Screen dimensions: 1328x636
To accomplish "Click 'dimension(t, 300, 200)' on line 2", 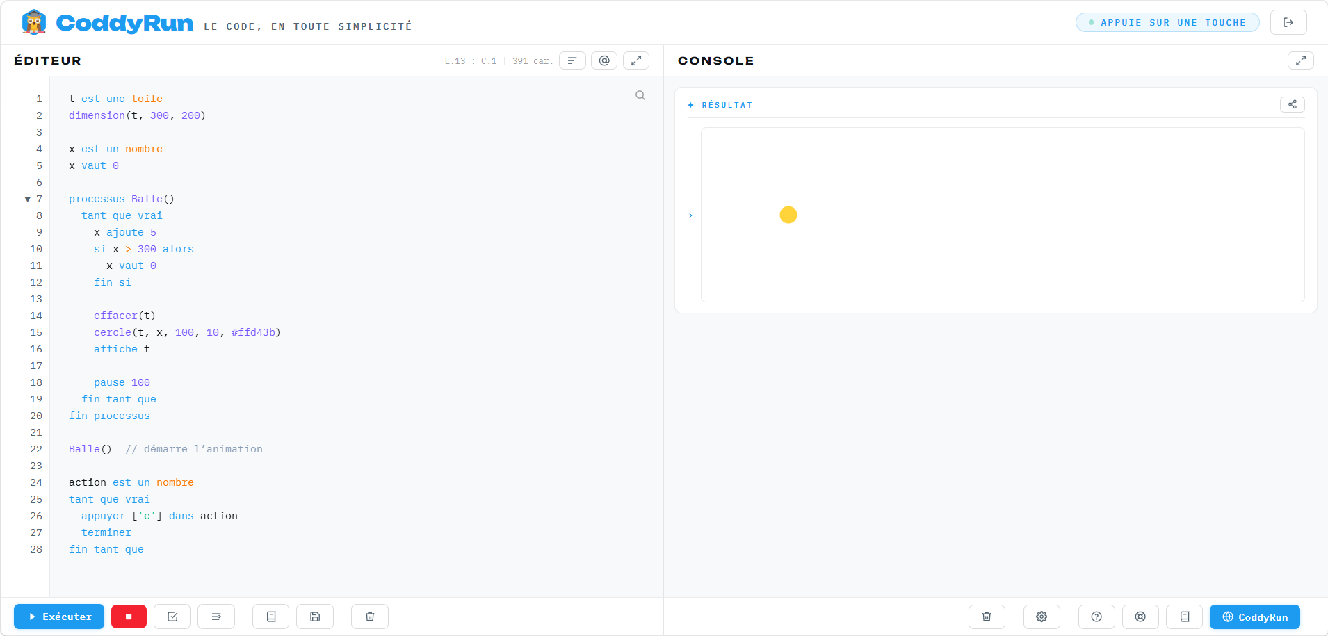I will tap(137, 115).
